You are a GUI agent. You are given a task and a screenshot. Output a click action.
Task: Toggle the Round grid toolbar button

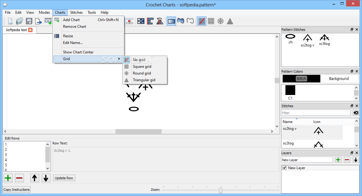point(221,21)
